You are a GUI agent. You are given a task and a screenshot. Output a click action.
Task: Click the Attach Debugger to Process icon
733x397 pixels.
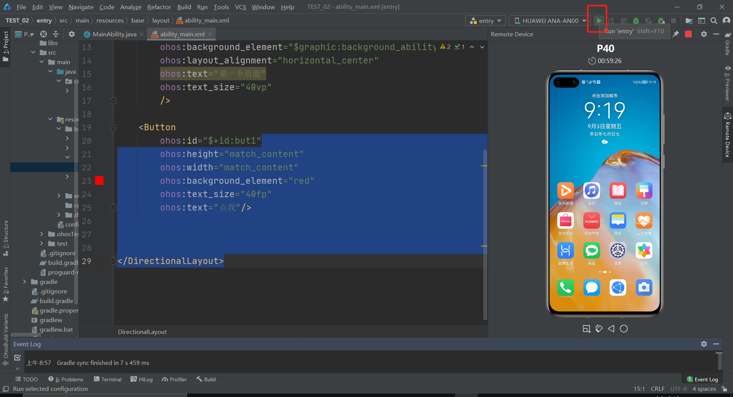pyautogui.click(x=661, y=21)
